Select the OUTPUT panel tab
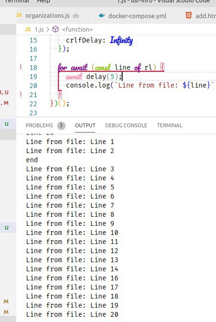 click(x=85, y=125)
